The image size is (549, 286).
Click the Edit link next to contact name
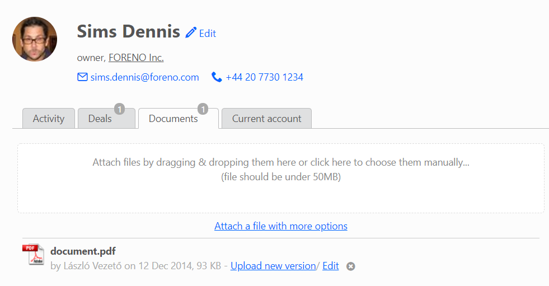point(208,33)
